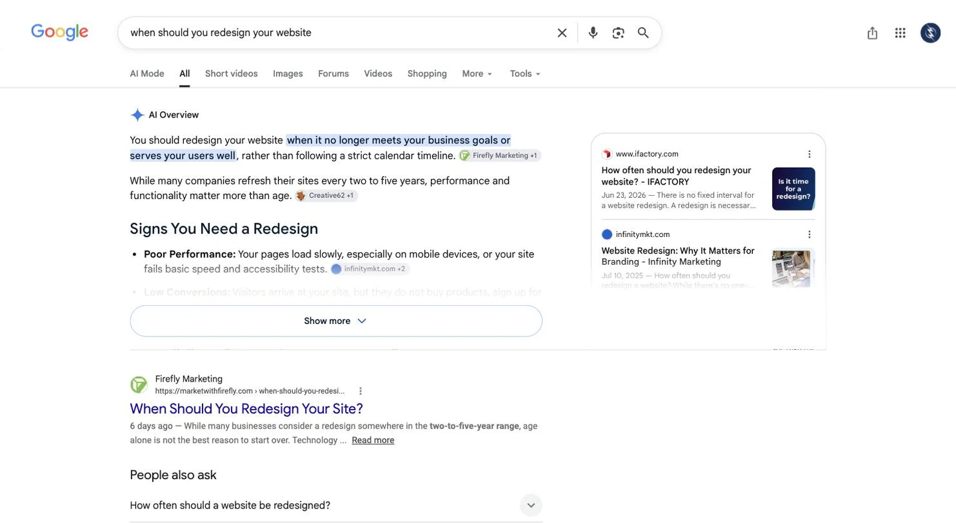Switch to AI Mode tab
This screenshot has height=523, width=956.
click(147, 74)
